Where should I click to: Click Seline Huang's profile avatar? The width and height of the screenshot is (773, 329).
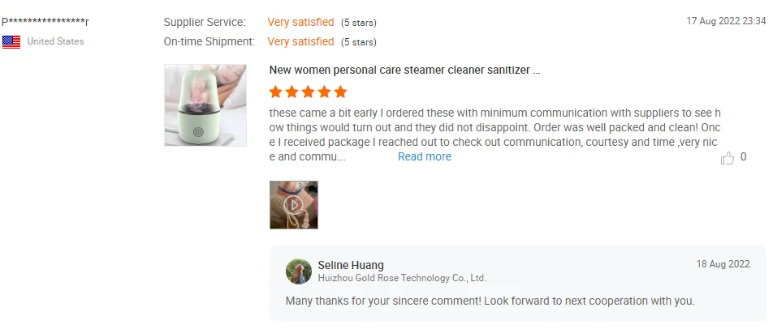pos(299,271)
